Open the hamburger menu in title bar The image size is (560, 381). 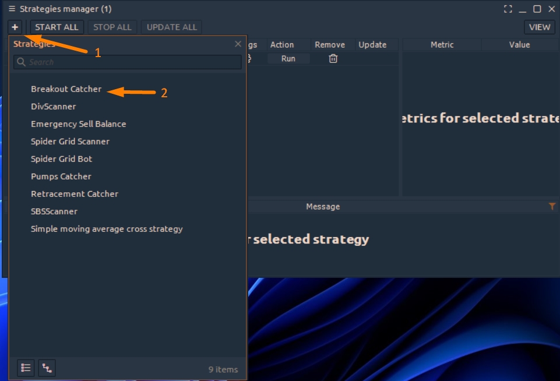pos(12,9)
